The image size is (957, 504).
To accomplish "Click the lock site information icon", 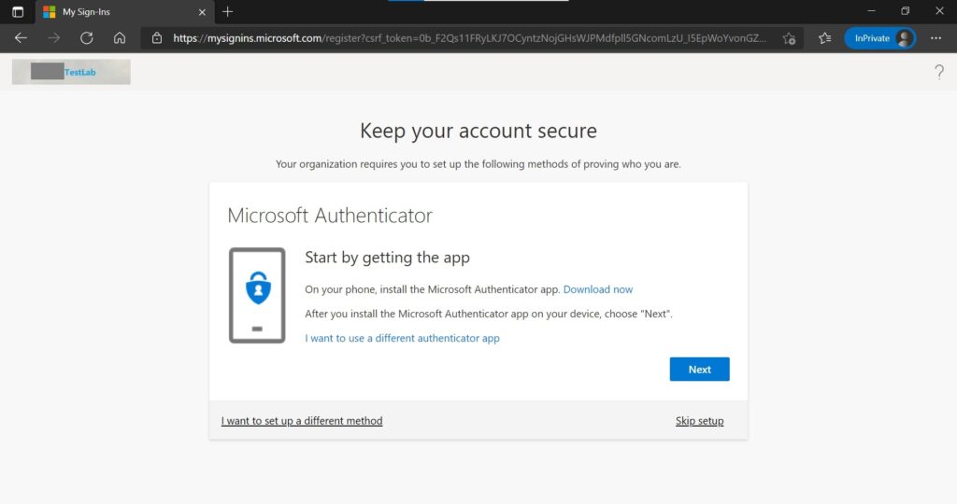I will [157, 38].
